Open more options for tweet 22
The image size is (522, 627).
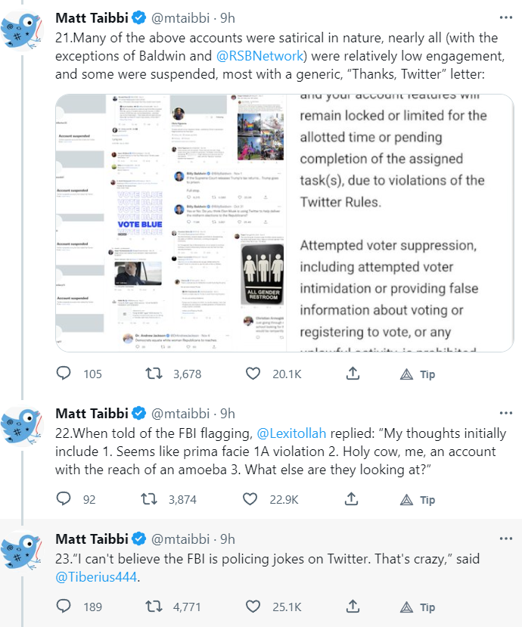(x=505, y=413)
